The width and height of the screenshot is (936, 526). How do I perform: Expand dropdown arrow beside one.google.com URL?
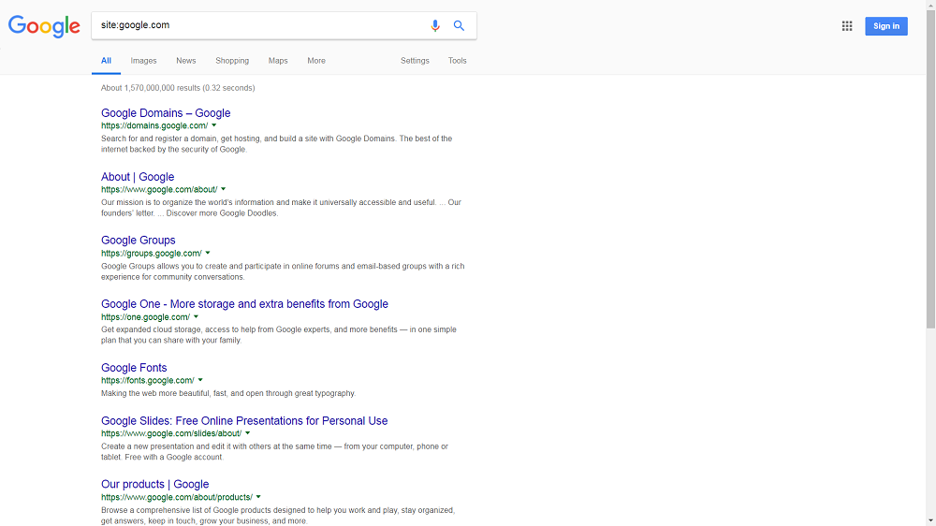pyautogui.click(x=196, y=317)
